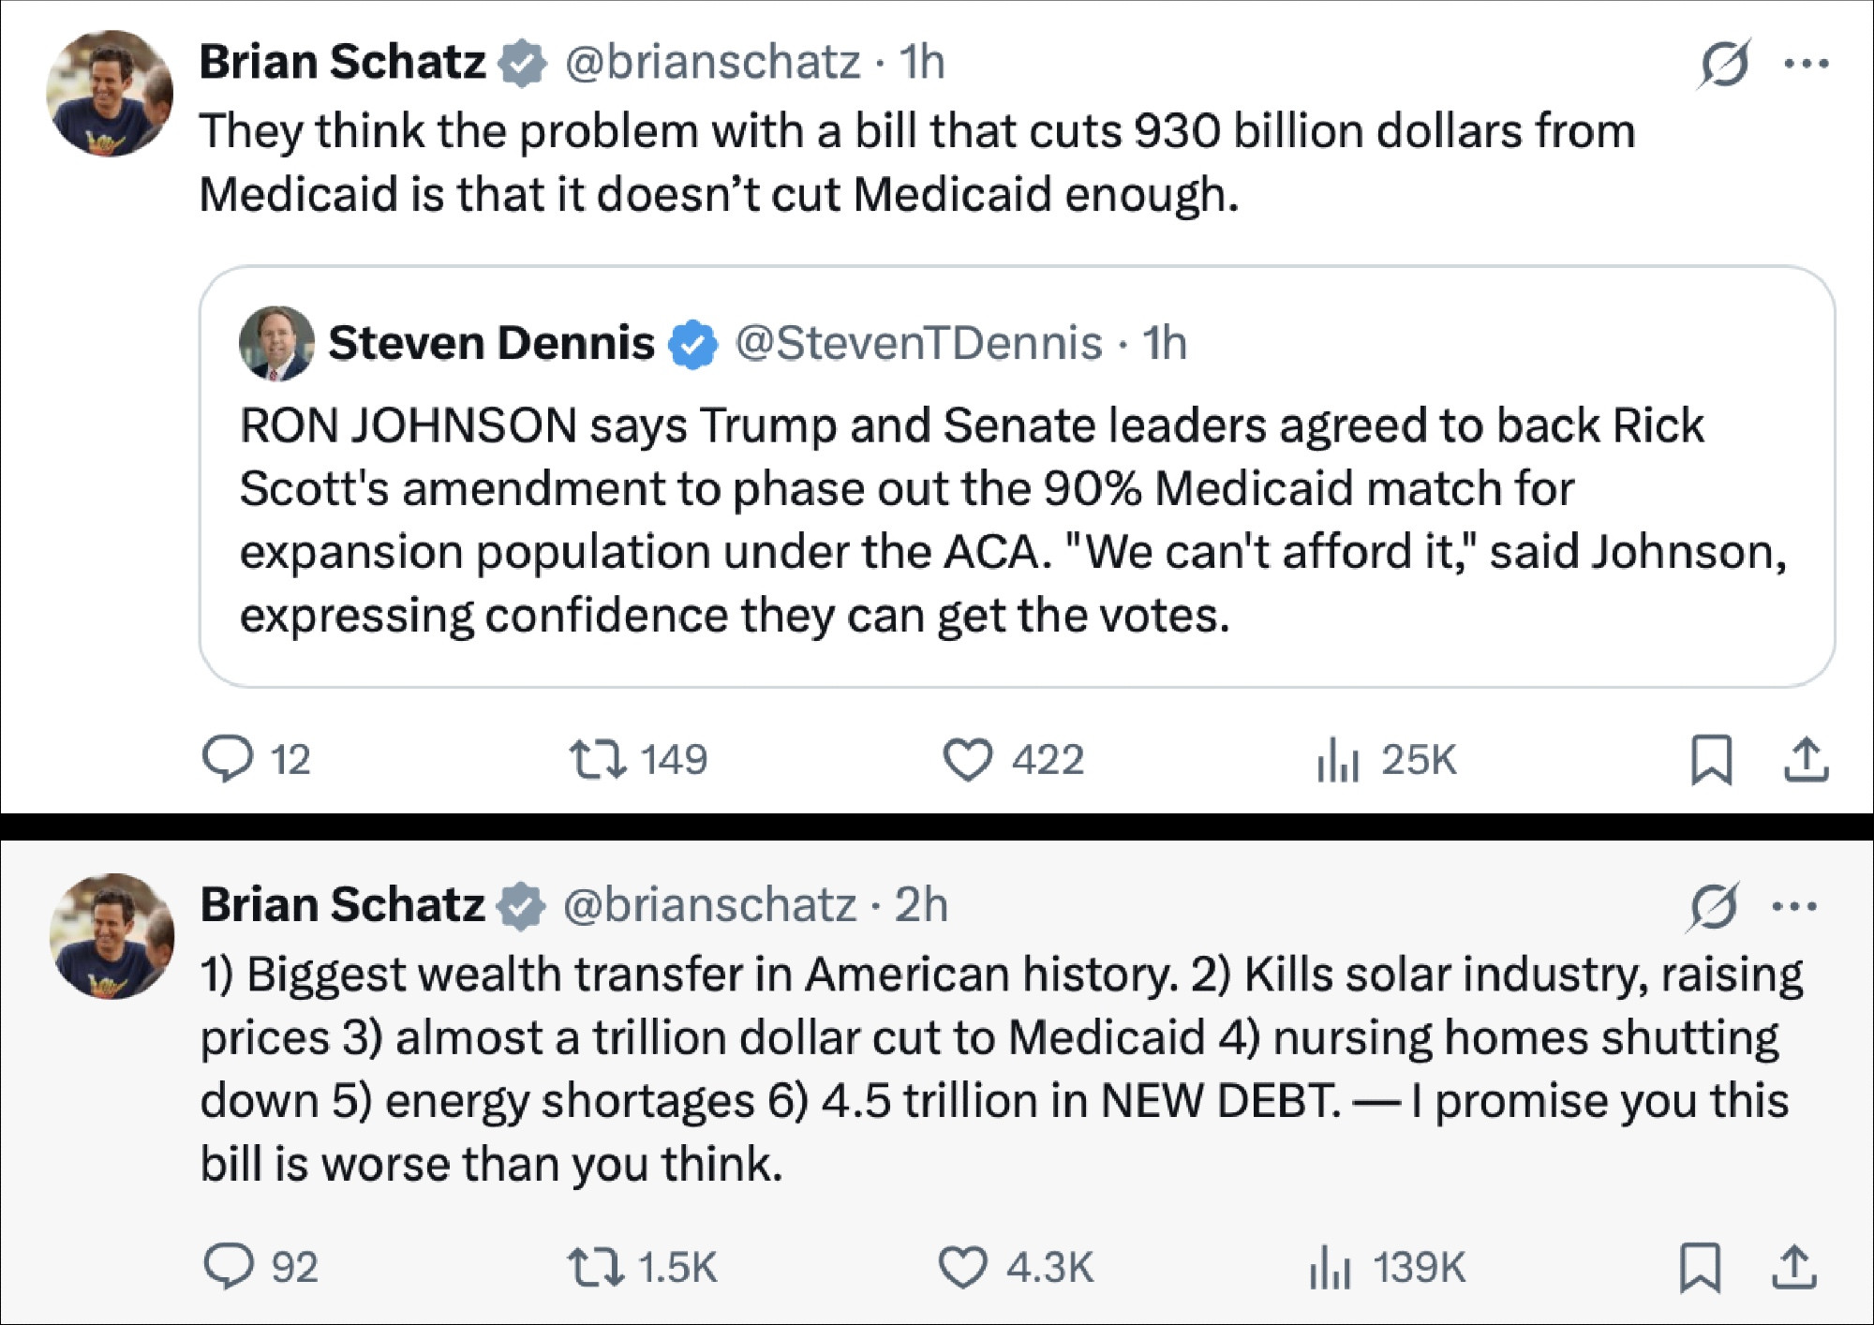Open Grok icon on first tweet
The height and width of the screenshot is (1325, 1874).
[x=1723, y=64]
